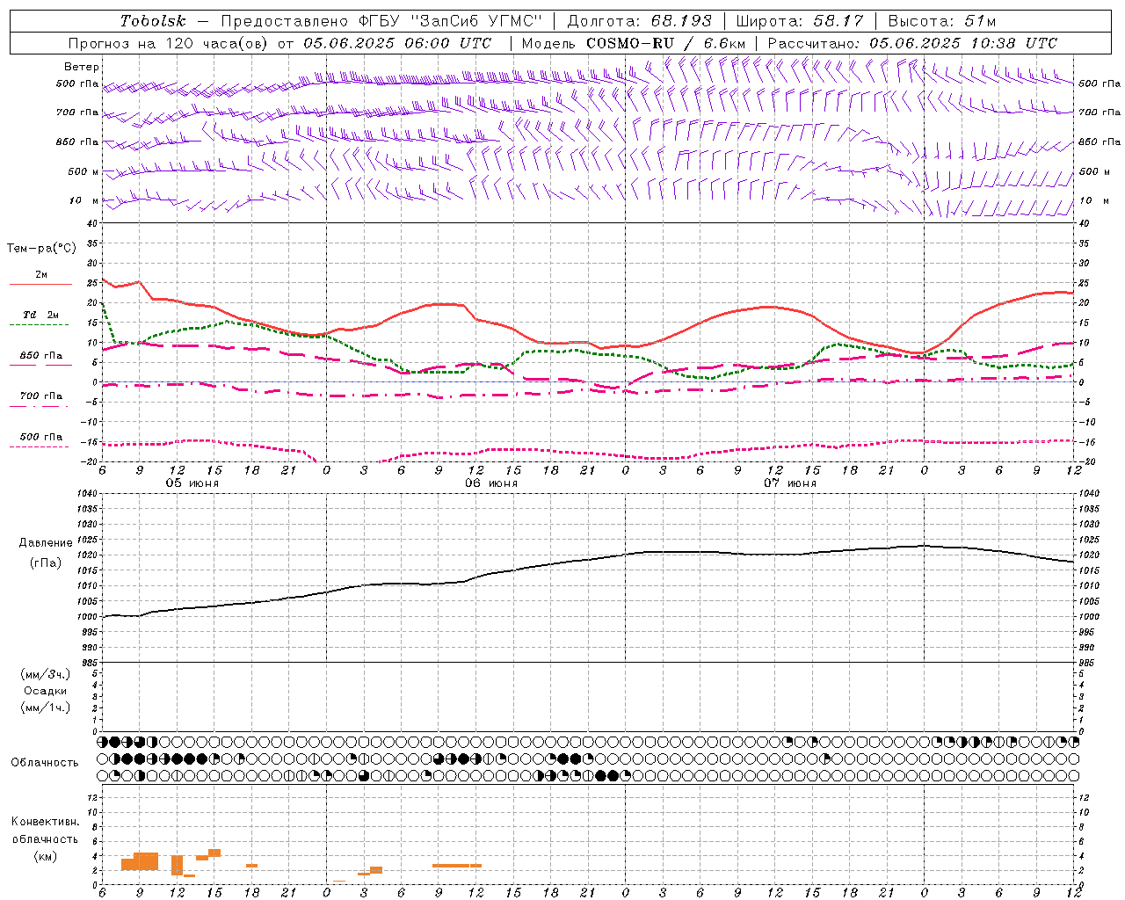Click the 'Тем-ра(°C)' temperature axis title
This screenshot has width=1125, height=900.
point(41,249)
